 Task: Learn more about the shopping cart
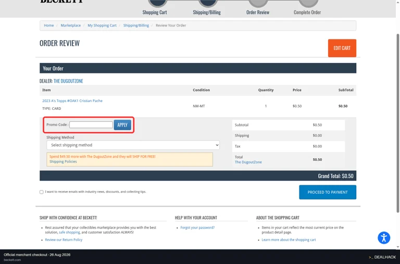(289, 240)
